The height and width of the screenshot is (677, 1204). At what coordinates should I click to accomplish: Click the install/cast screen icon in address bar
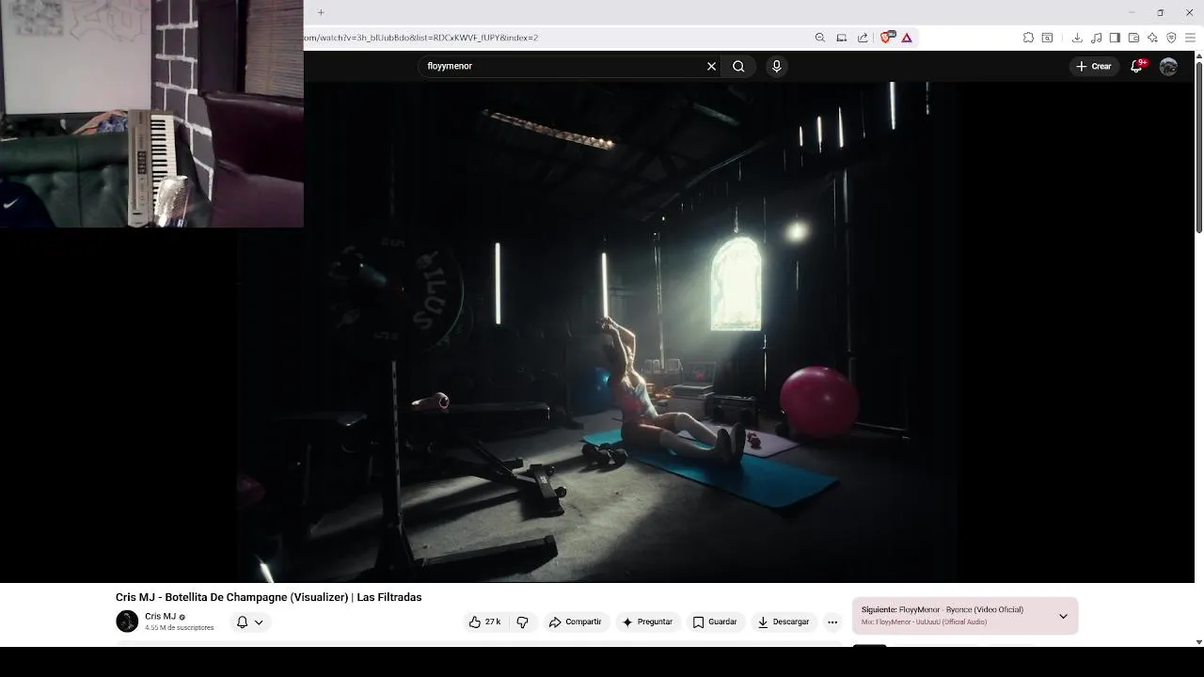click(x=841, y=38)
